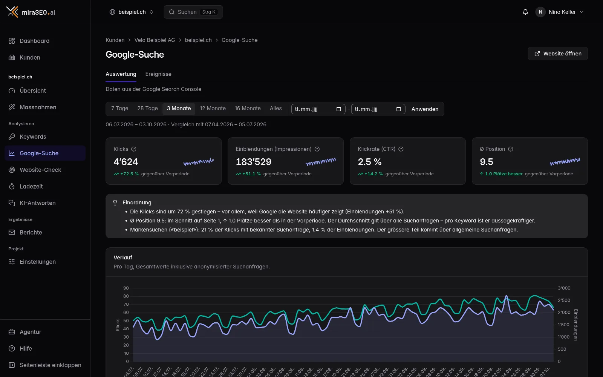Click the Agentur briefcase icon
Viewport: 603px width, 377px height.
click(x=12, y=332)
